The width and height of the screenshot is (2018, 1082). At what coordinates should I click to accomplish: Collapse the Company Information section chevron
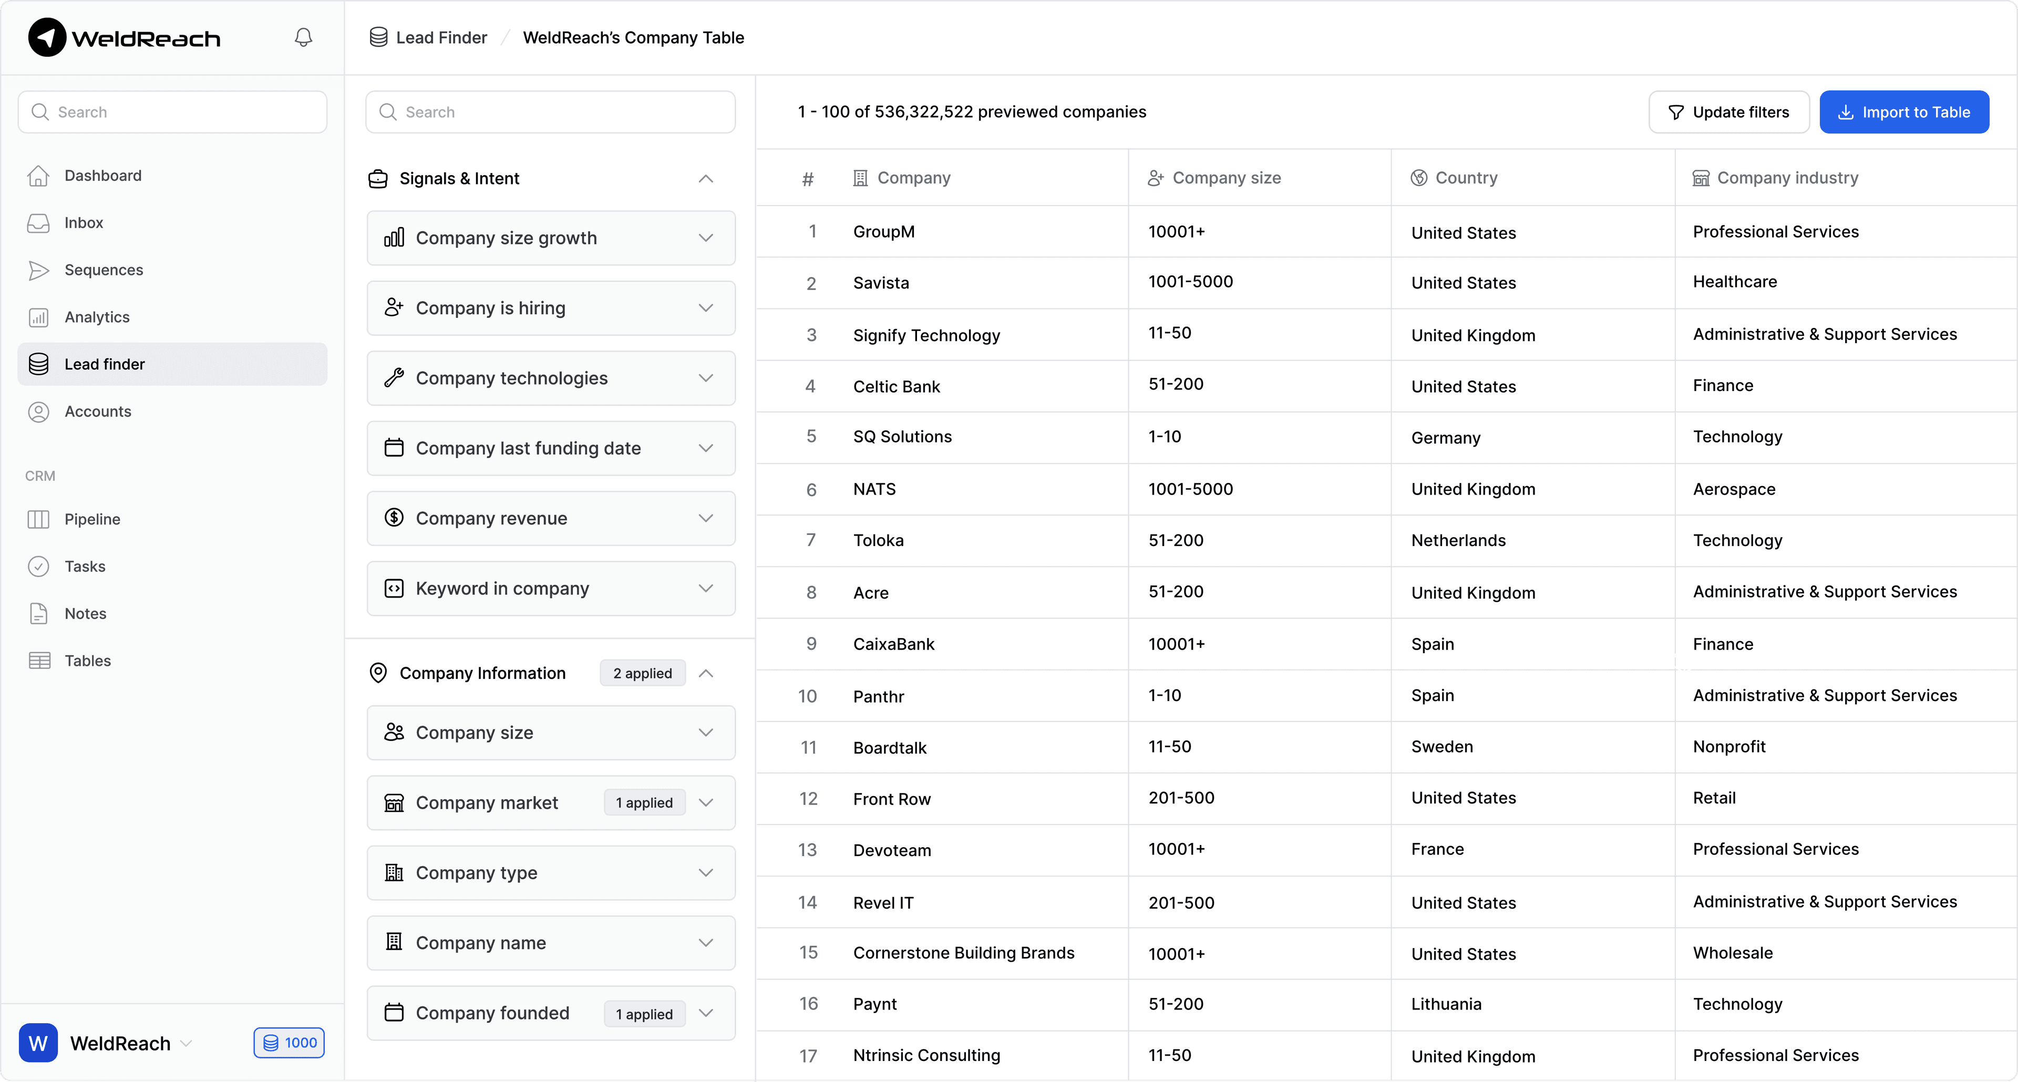pos(706,673)
